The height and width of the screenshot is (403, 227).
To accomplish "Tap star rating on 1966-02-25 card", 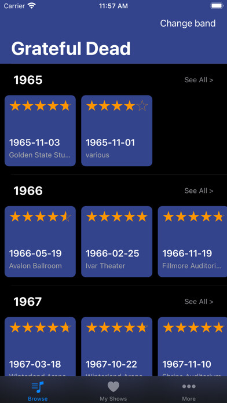I will [117, 217].
